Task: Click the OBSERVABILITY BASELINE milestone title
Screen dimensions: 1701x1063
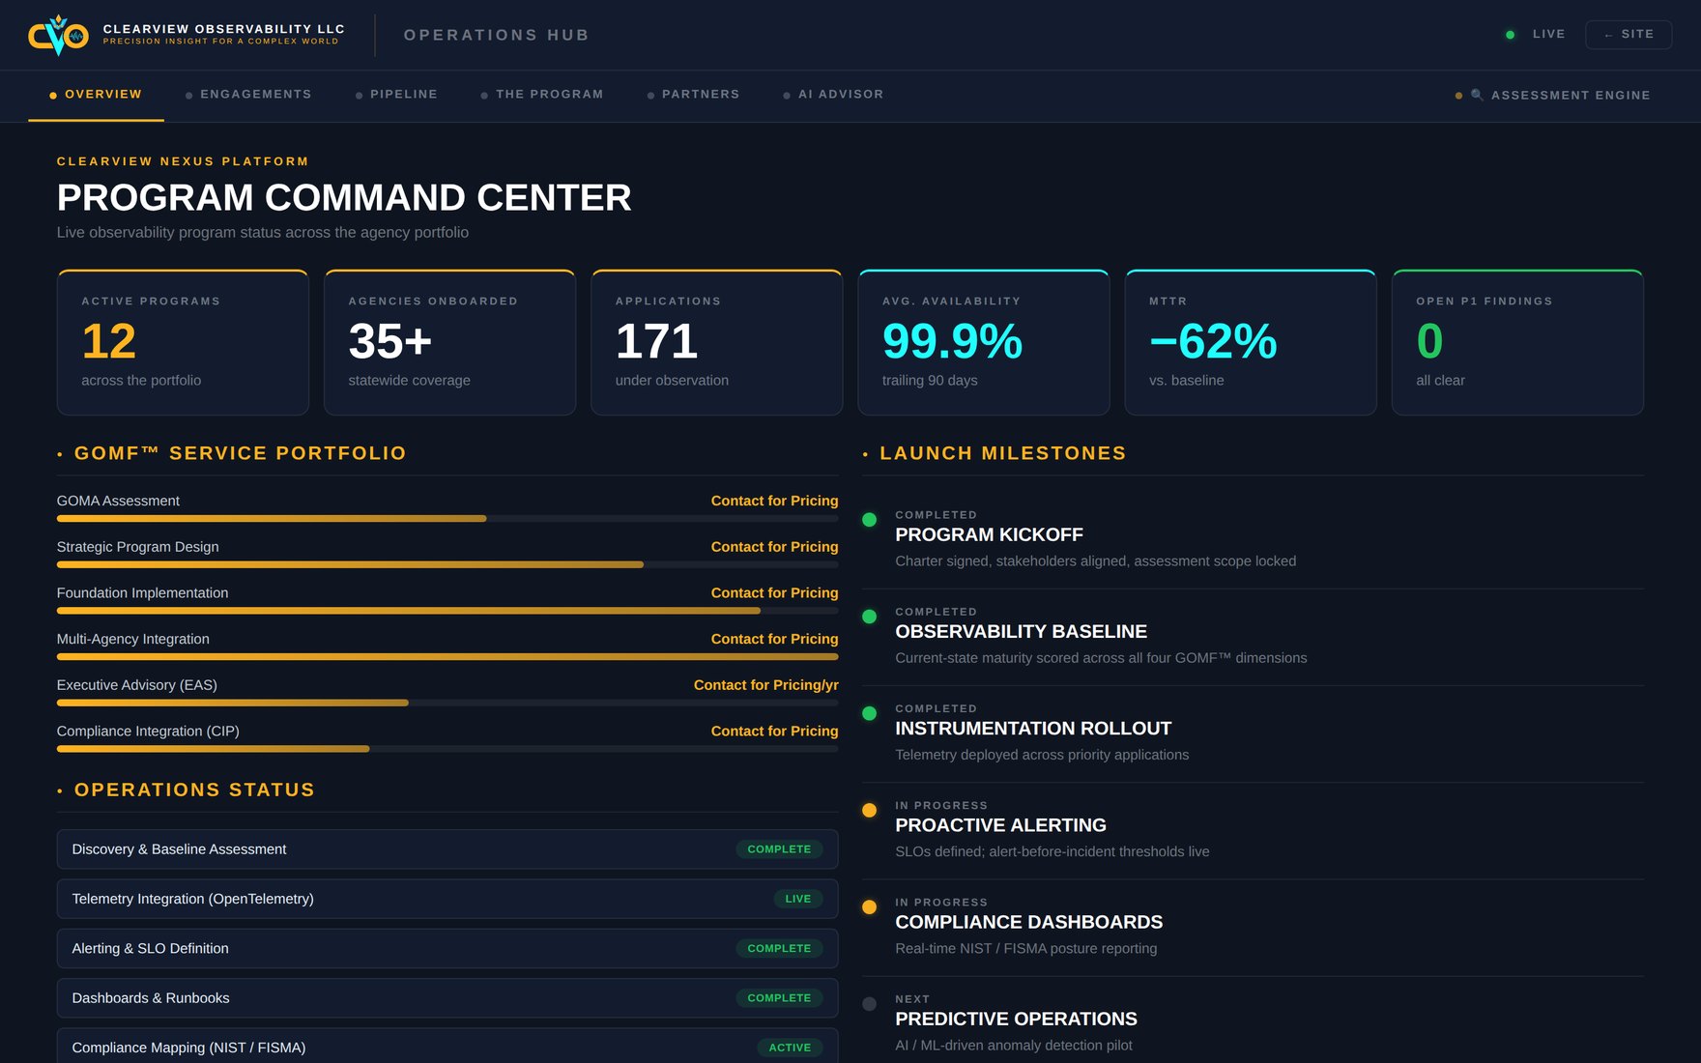Action: coord(1021,632)
